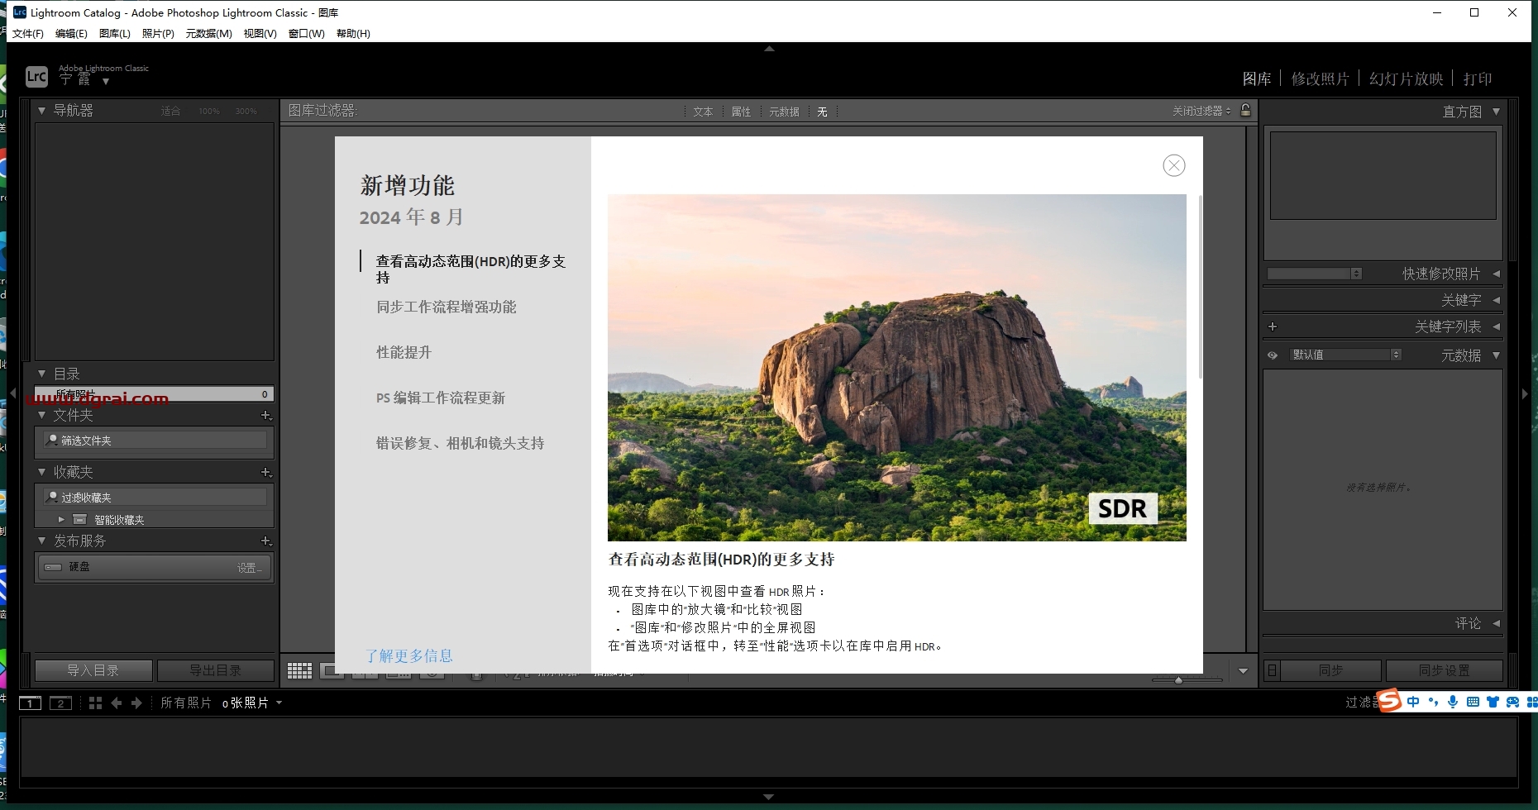The height and width of the screenshot is (810, 1538).
Task: Select 无 in library filter bar
Action: [x=822, y=112]
